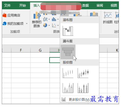Expand the pie chart dropdown arrow
Screen dimensions: 121x107
tap(49, 25)
